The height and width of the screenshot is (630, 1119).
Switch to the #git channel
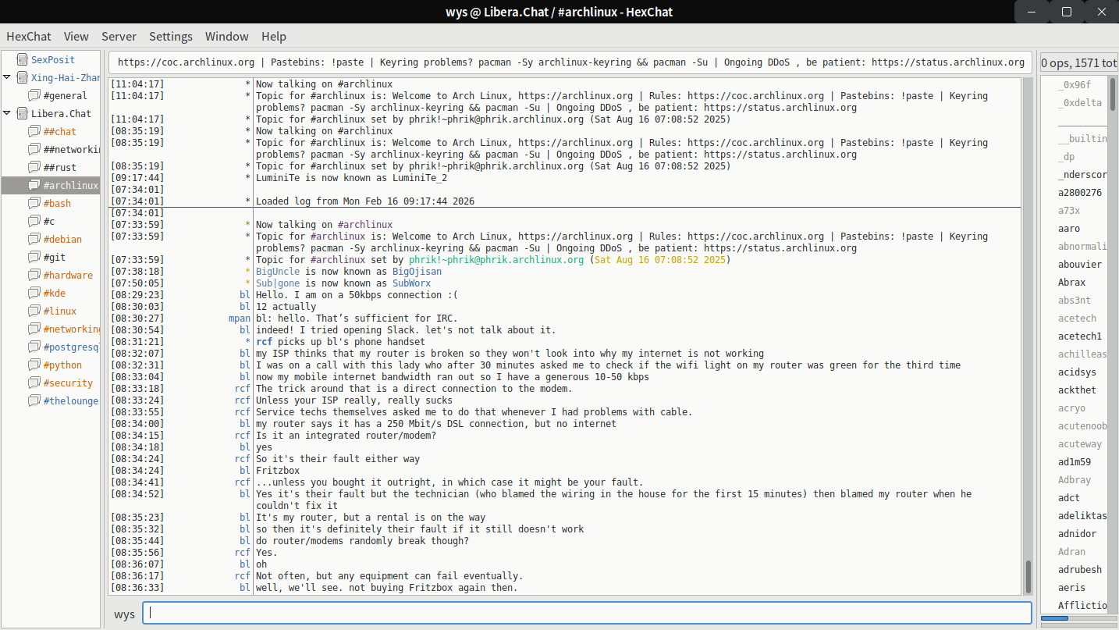tap(55, 257)
